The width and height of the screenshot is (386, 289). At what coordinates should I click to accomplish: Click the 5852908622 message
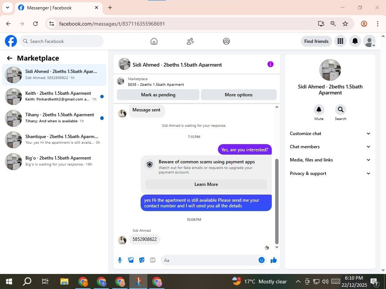pyautogui.click(x=144, y=239)
